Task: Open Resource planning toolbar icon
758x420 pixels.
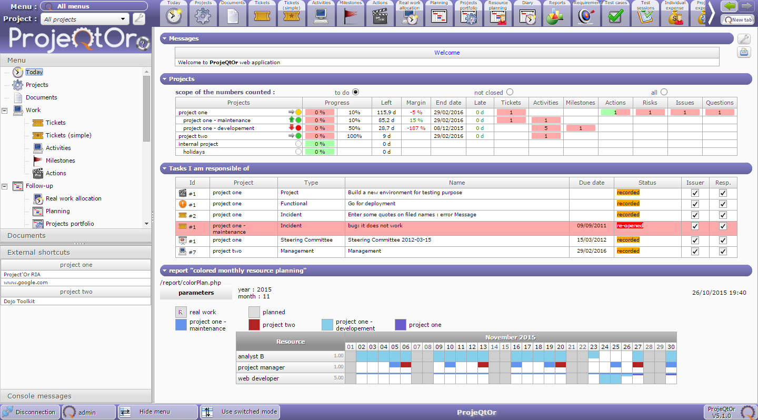Action: (x=497, y=17)
